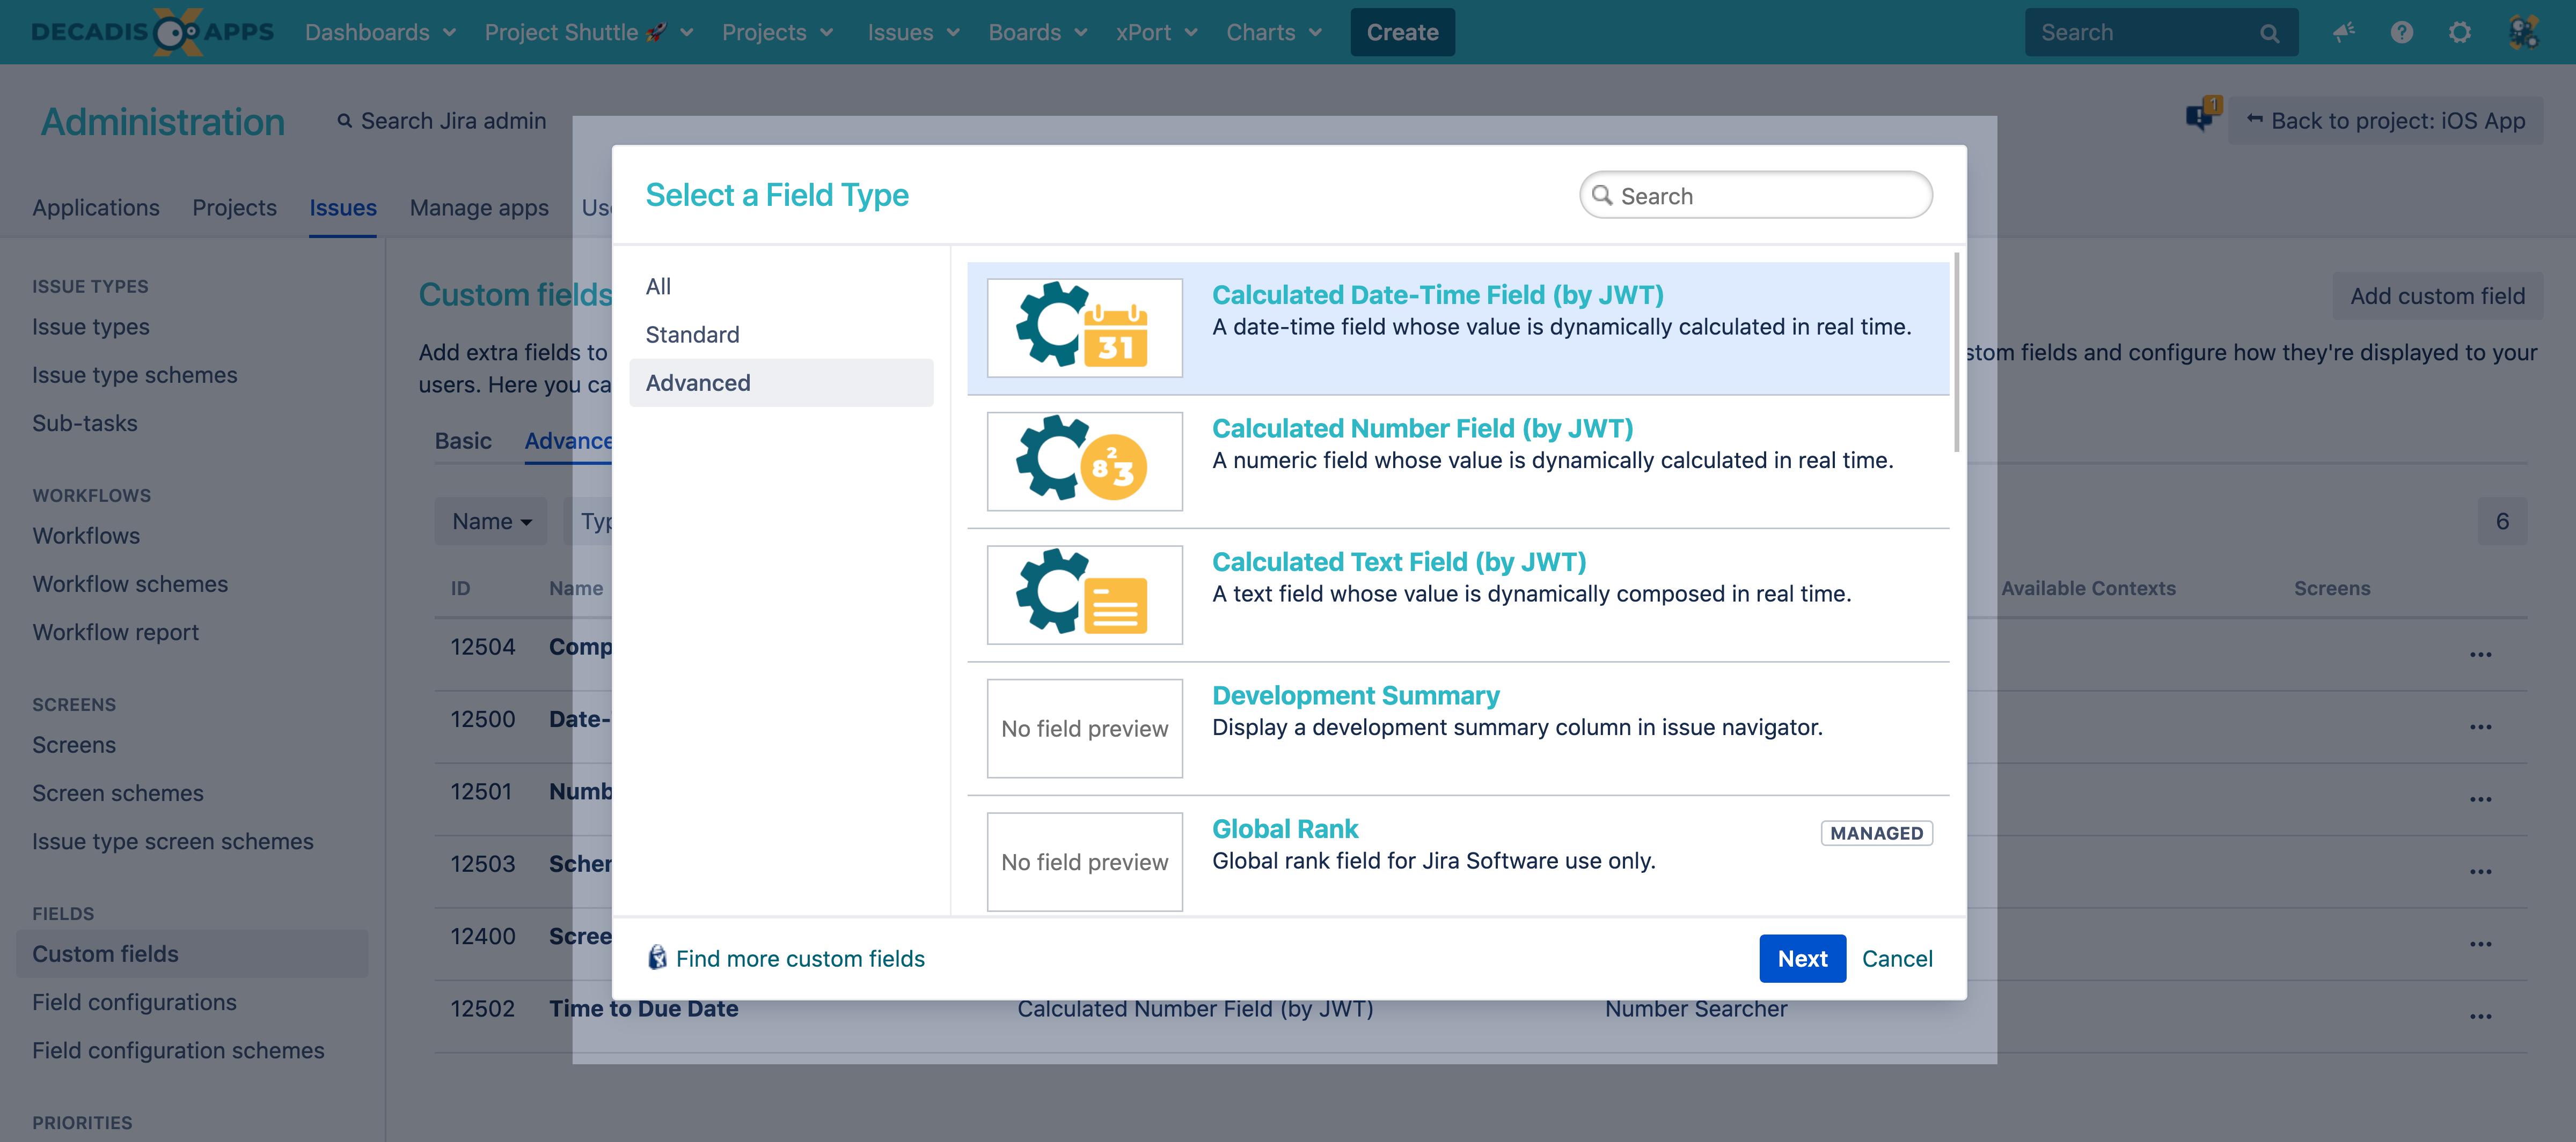2576x1142 pixels.
Task: Focus the field type Search box
Action: point(1755,195)
